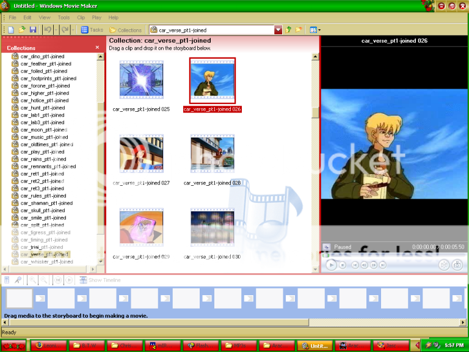Select clip thumbnail car_verse_pt1-joined 029
This screenshot has height=352, width=469.
click(x=142, y=227)
